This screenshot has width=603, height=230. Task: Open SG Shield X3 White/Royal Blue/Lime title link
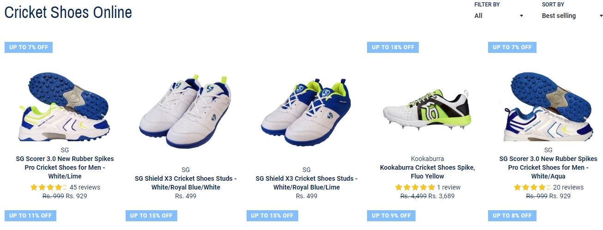pyautogui.click(x=307, y=183)
